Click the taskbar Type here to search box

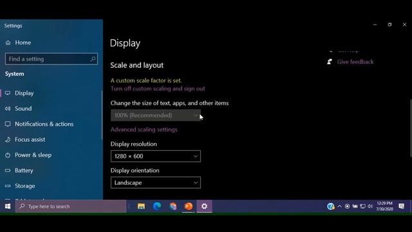click(x=71, y=206)
